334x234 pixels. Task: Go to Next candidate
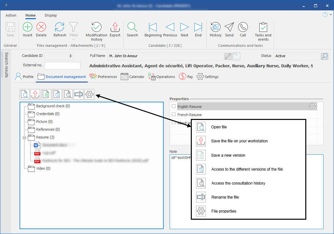(x=184, y=27)
